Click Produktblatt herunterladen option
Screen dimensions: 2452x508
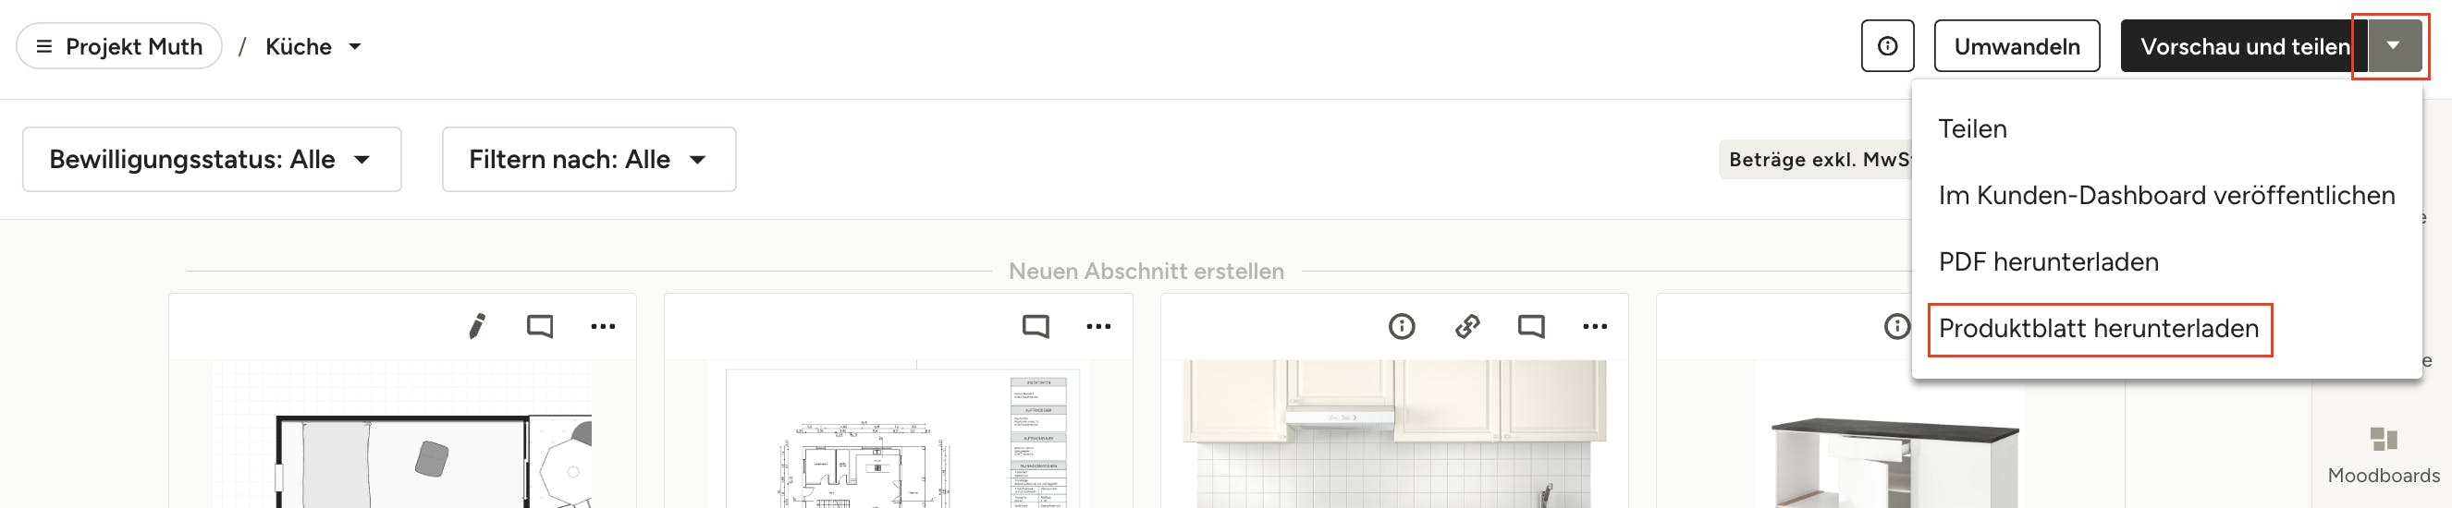[2098, 328]
